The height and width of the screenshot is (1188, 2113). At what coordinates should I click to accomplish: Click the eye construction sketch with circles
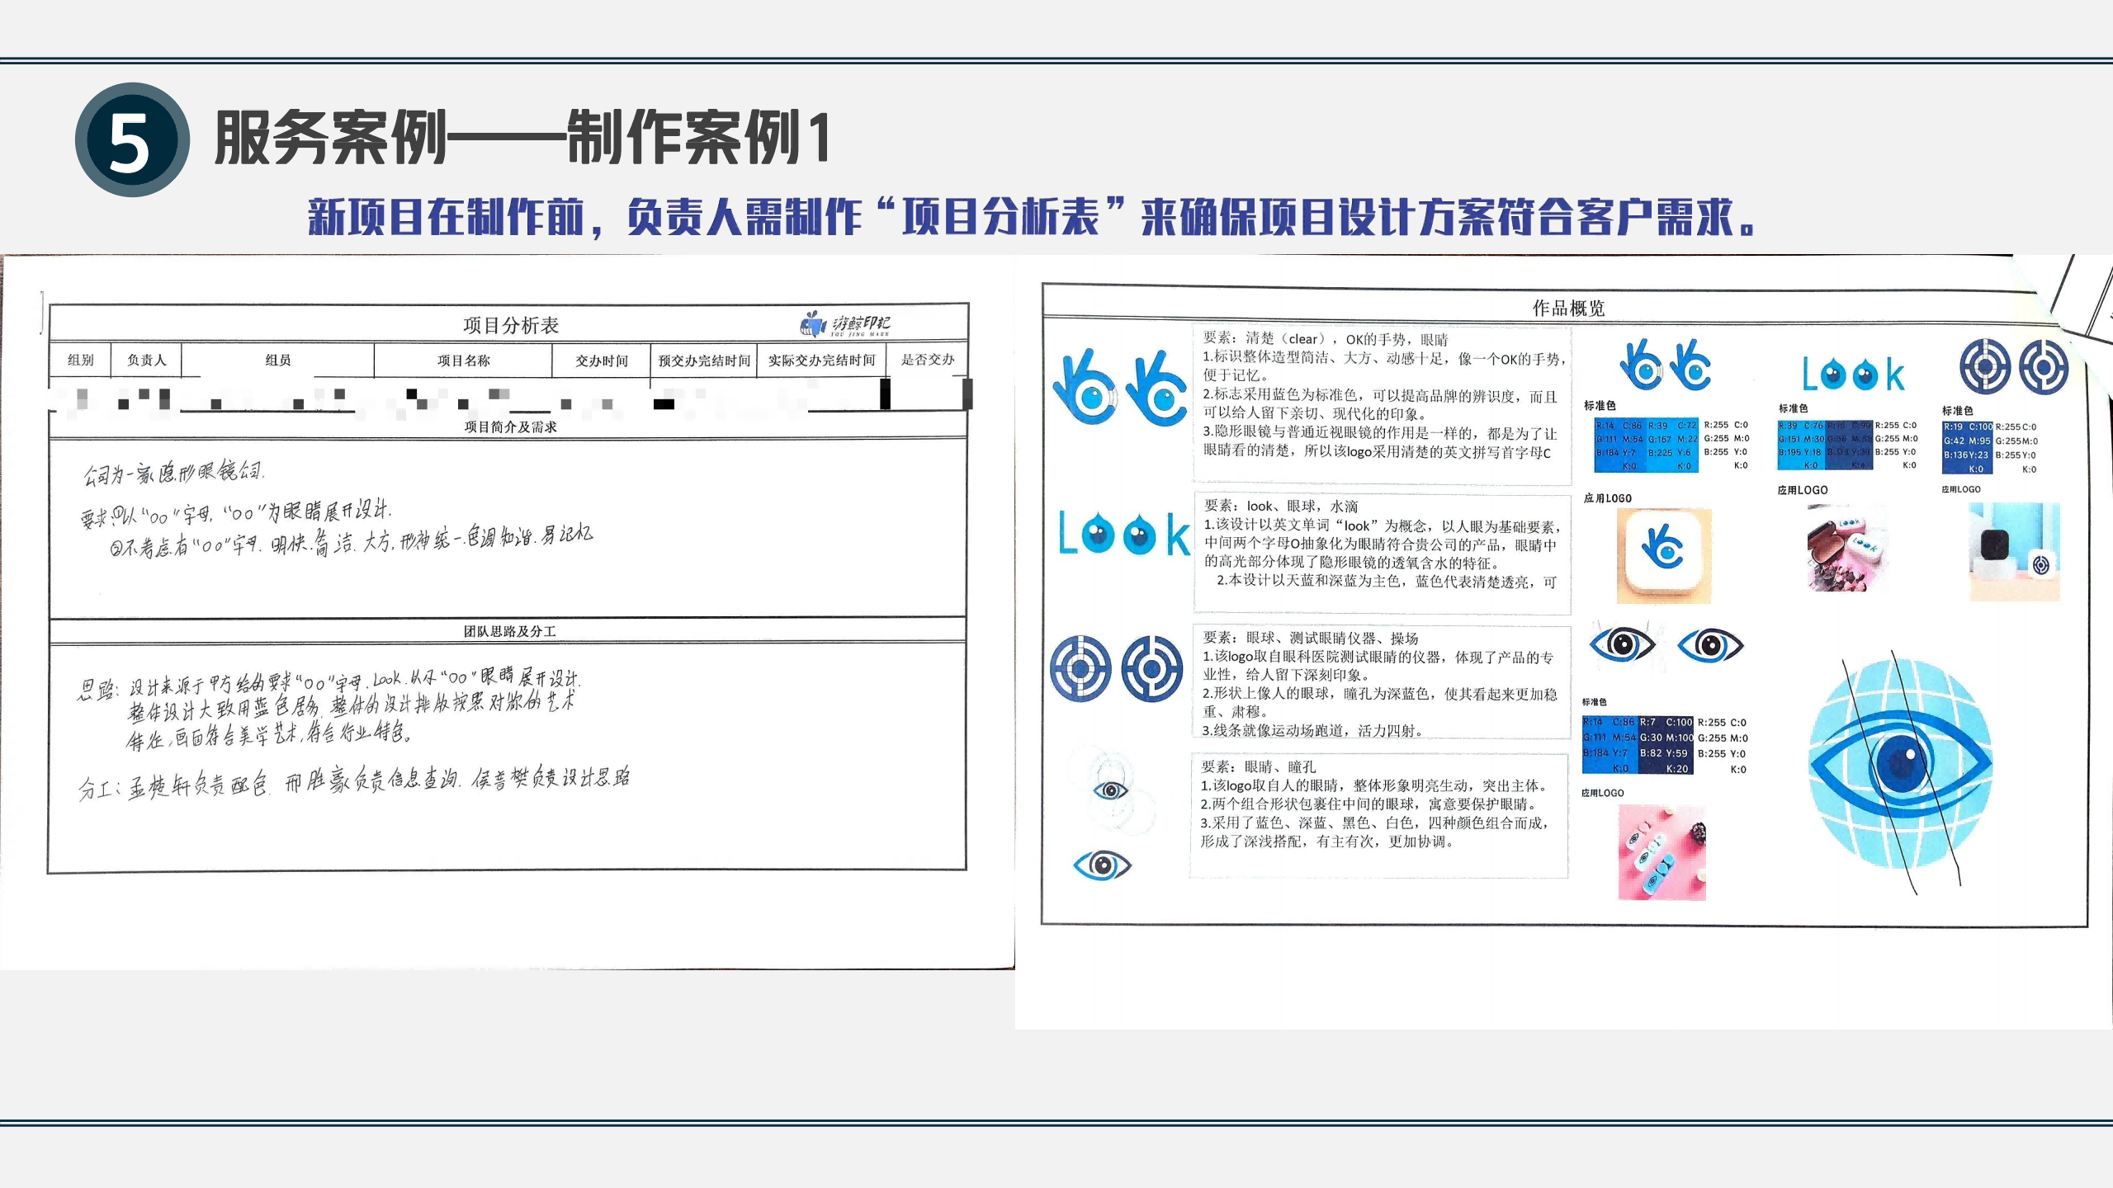click(1111, 790)
